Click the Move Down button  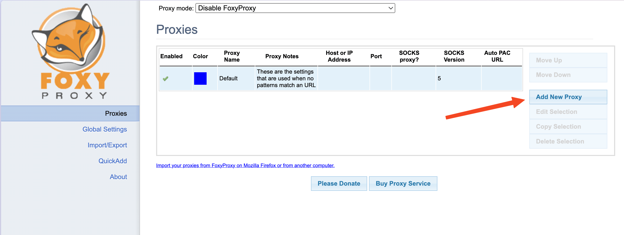coord(568,75)
